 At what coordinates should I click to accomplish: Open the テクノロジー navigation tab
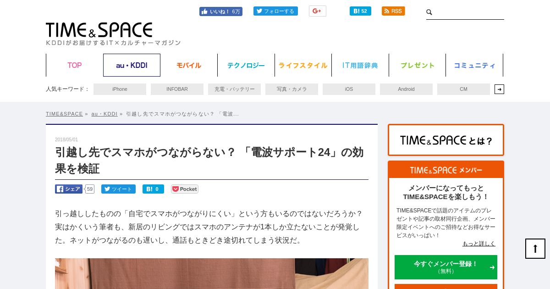coord(246,65)
